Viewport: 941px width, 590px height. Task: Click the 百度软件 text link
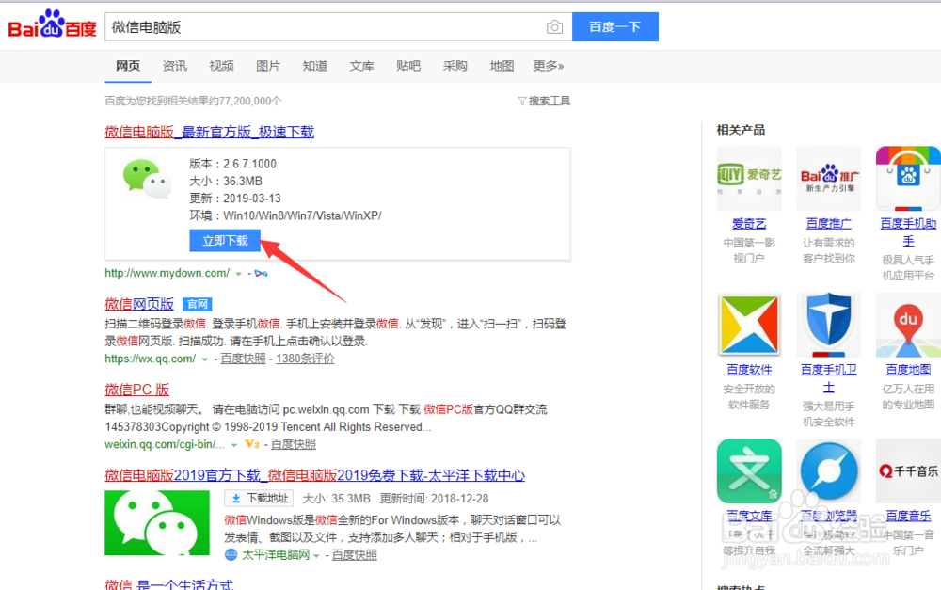coord(749,370)
